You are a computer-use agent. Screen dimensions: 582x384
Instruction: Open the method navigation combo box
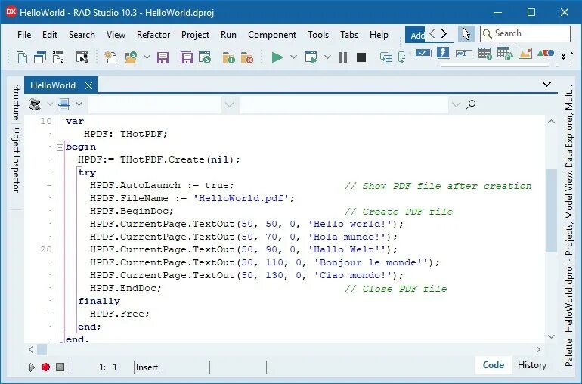point(351,104)
